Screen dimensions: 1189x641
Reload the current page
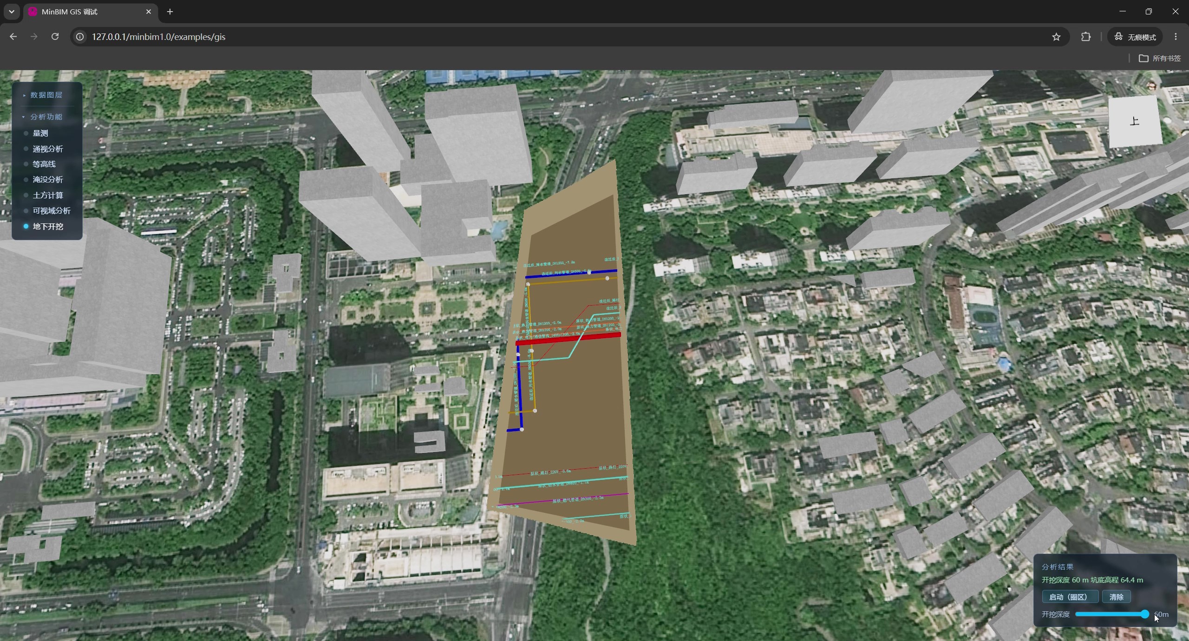[x=55, y=37]
